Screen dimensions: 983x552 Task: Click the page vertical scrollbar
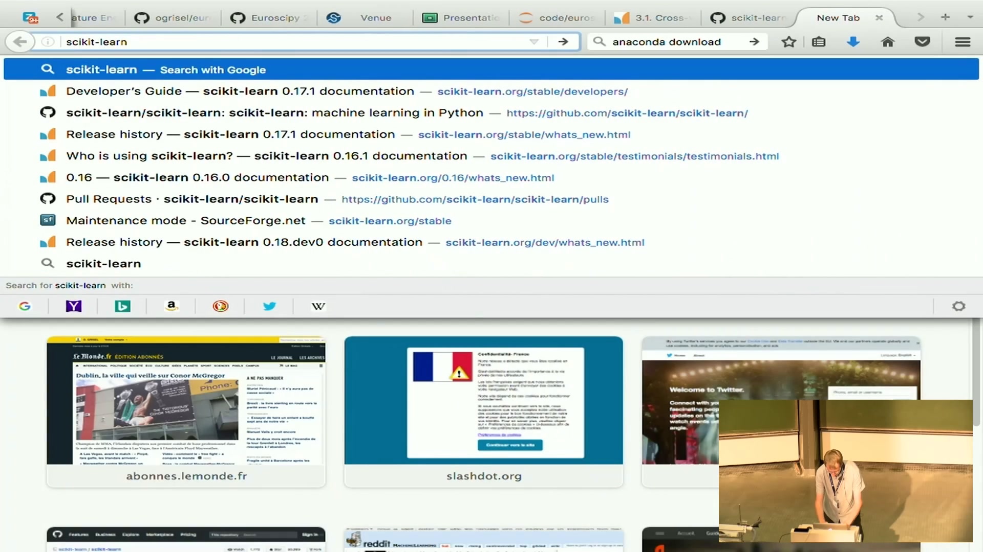point(977,372)
